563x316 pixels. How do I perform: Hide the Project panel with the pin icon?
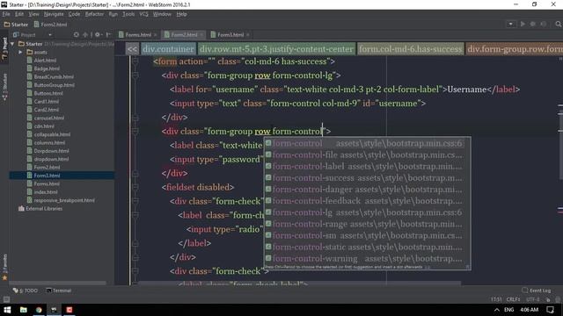(108, 35)
